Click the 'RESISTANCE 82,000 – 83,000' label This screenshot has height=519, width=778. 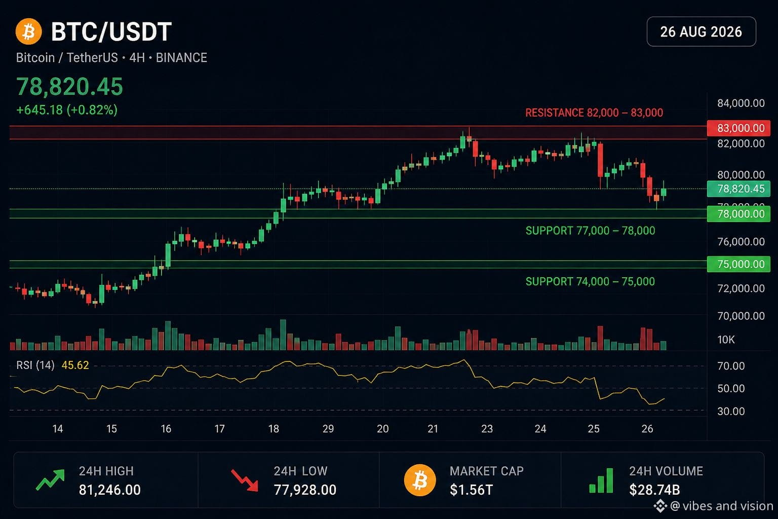point(594,113)
